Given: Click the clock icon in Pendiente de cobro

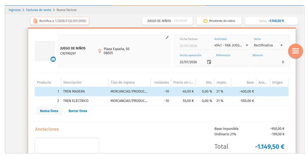Looking at the screenshot, I should [205, 21].
